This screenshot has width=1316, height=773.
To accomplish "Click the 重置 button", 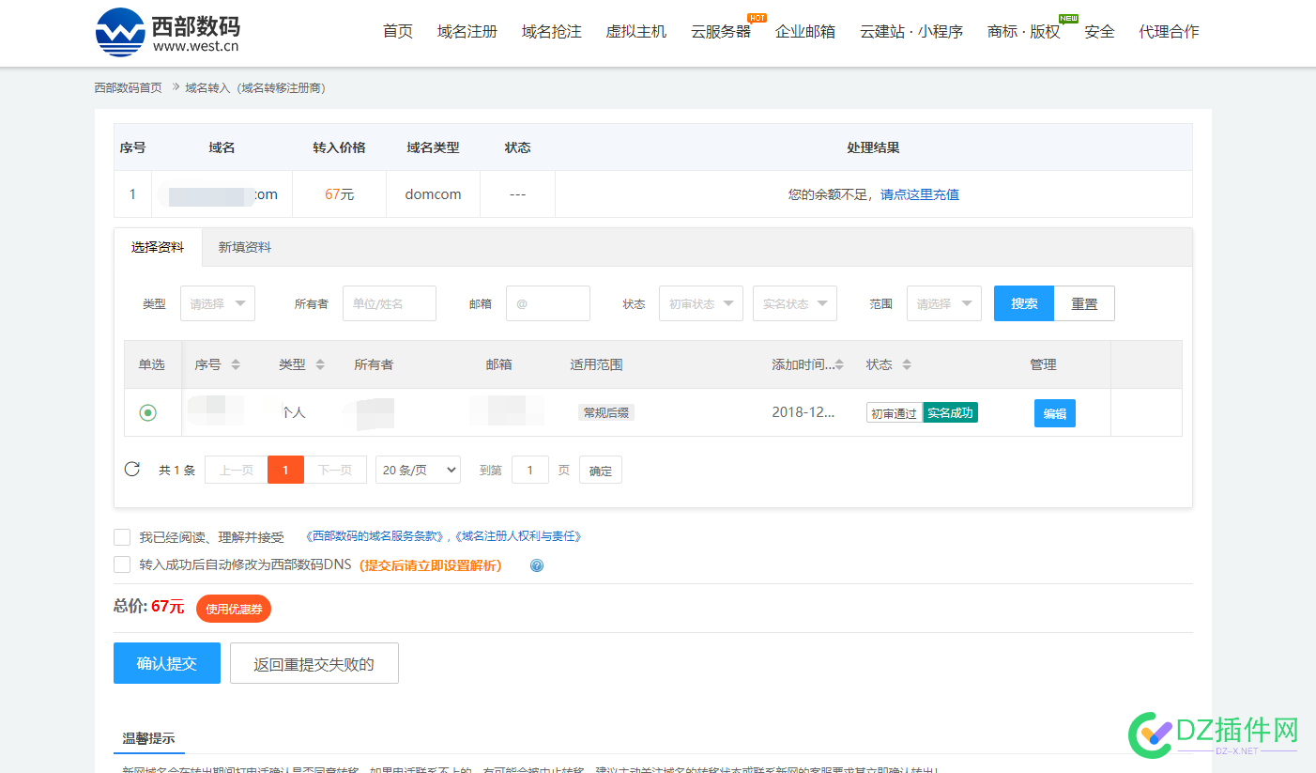I will coord(1084,303).
